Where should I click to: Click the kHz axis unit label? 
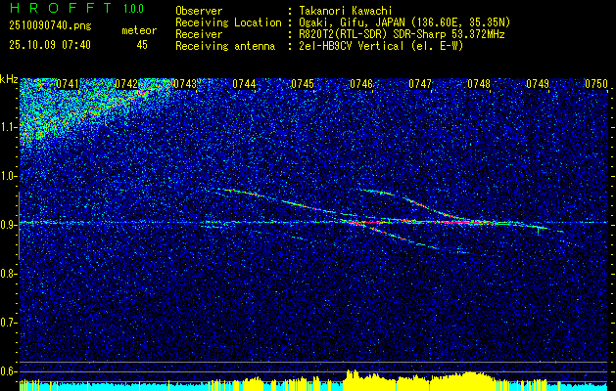[9, 79]
